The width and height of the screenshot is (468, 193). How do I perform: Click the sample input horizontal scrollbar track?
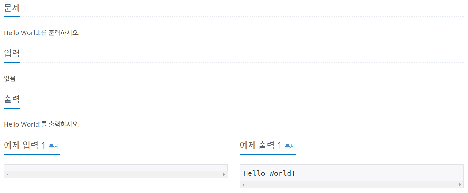tap(116, 174)
